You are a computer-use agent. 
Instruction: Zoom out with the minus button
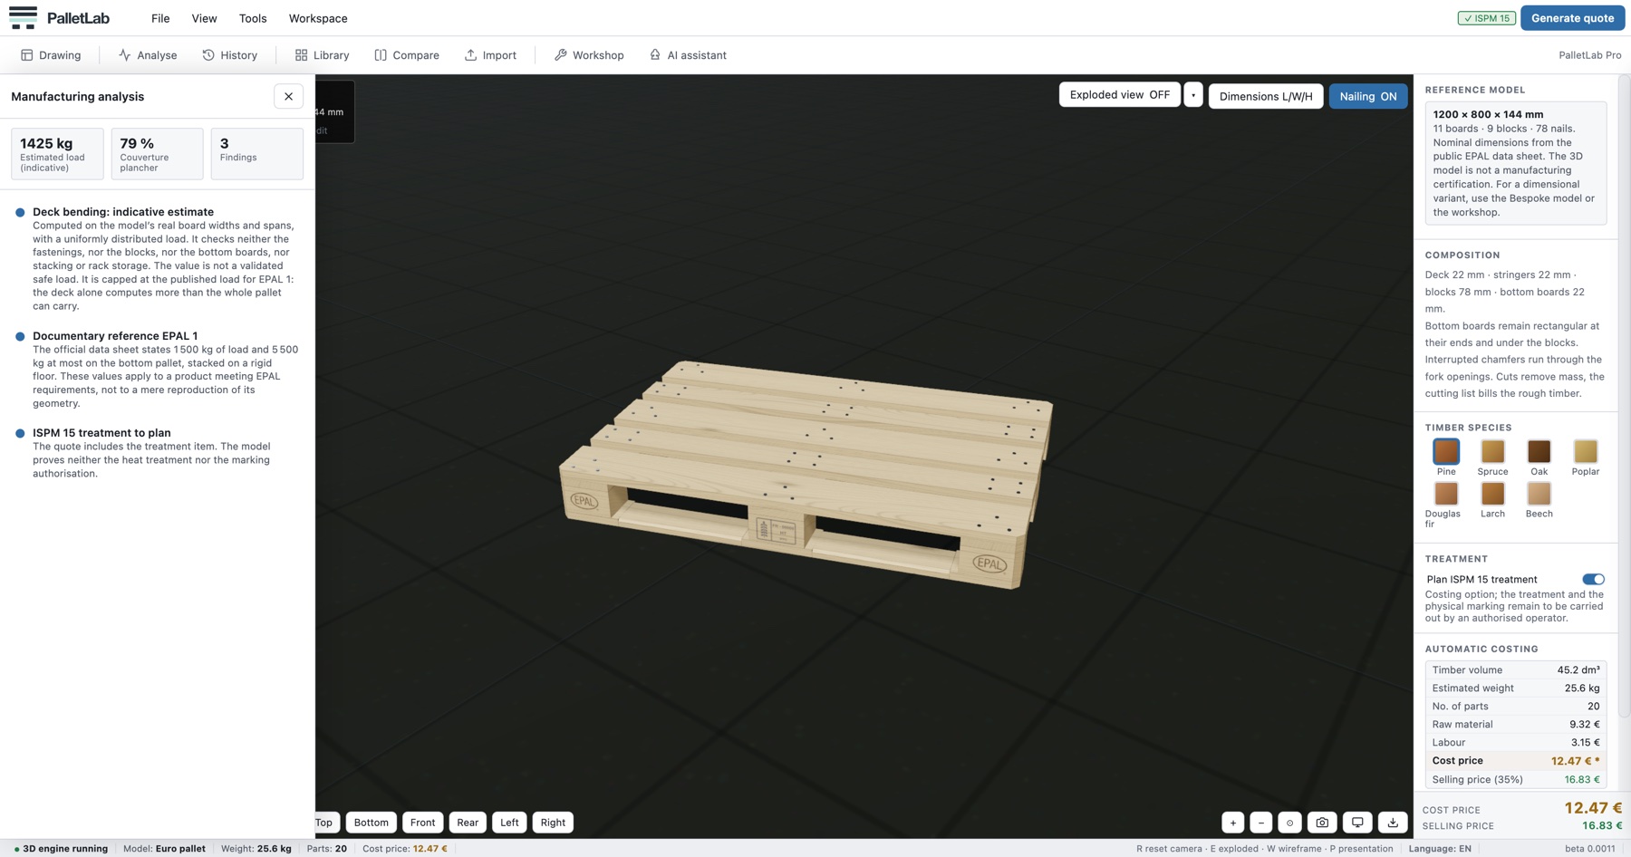(x=1260, y=823)
